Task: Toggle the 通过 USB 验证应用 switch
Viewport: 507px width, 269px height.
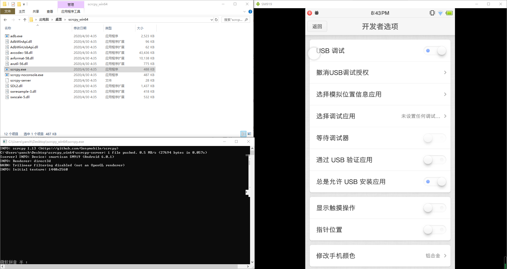Action: pos(435,160)
